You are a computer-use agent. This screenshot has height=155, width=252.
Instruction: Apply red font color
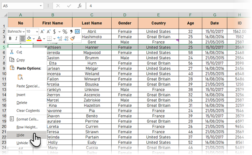coord(39,39)
